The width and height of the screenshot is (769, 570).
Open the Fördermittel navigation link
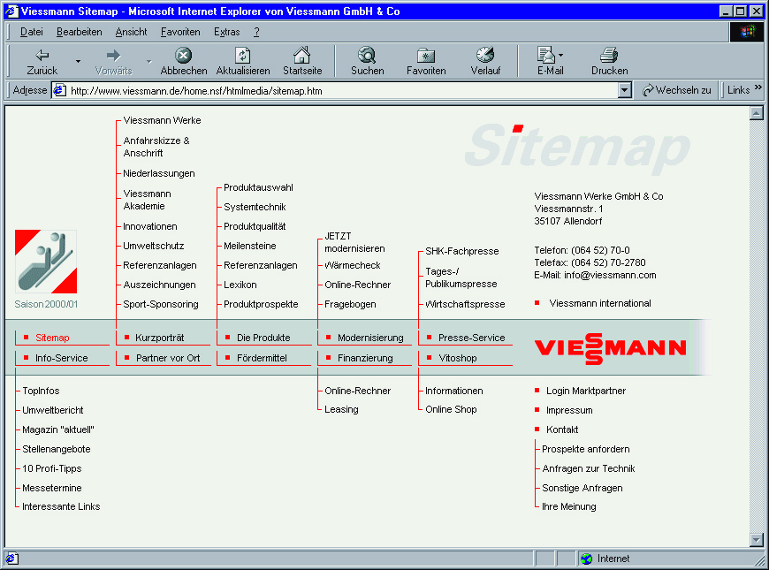click(262, 358)
